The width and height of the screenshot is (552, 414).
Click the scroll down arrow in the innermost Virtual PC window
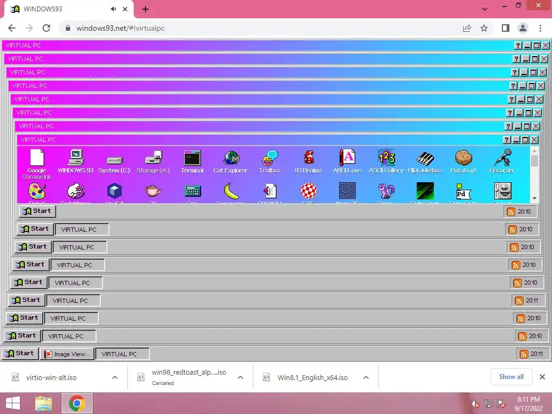(x=534, y=198)
